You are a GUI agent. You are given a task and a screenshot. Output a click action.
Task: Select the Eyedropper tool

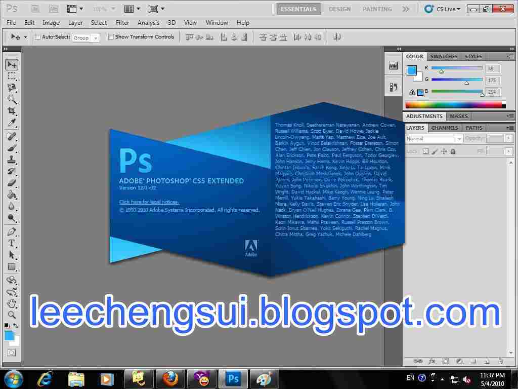pyautogui.click(x=12, y=123)
